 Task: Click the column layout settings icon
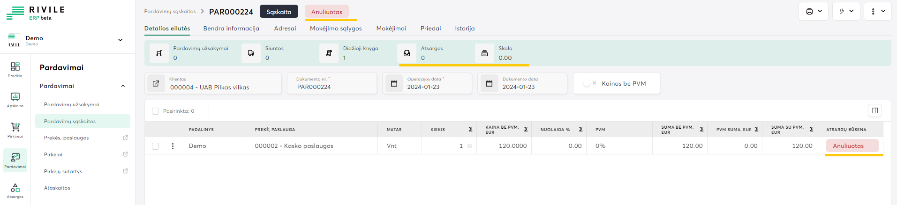coord(874,110)
